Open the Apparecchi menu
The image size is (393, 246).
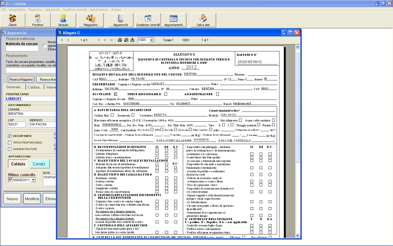coord(52,10)
